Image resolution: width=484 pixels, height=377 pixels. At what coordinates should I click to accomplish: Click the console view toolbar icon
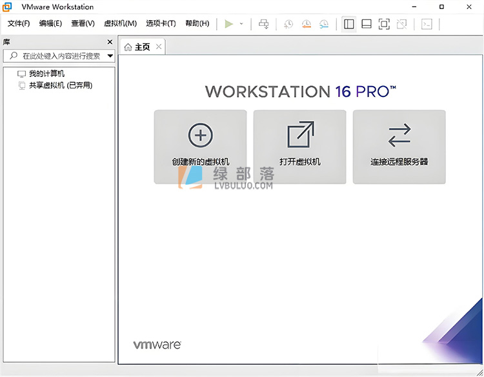[x=427, y=24]
